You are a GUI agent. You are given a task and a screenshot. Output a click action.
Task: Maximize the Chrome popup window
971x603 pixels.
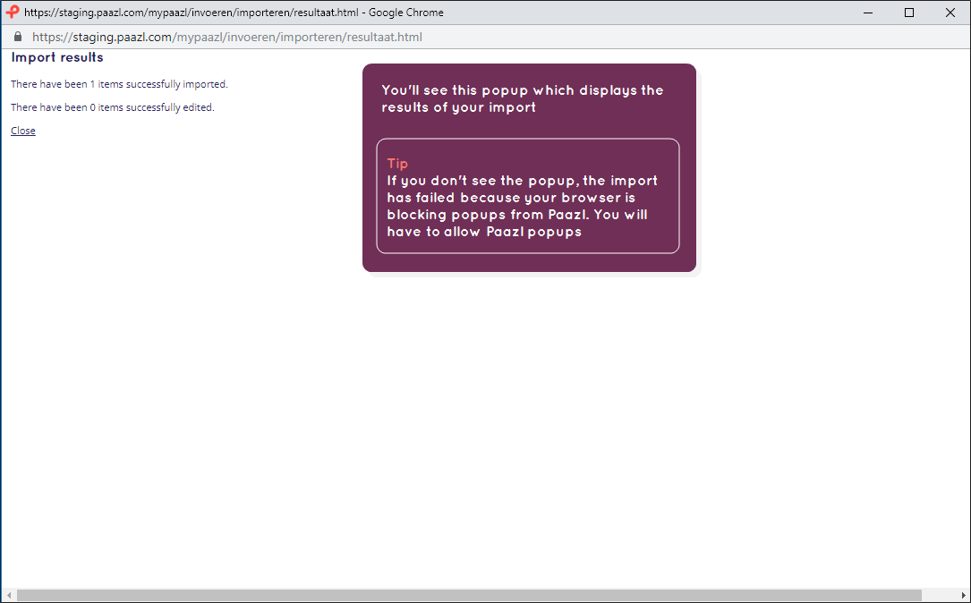[909, 13]
